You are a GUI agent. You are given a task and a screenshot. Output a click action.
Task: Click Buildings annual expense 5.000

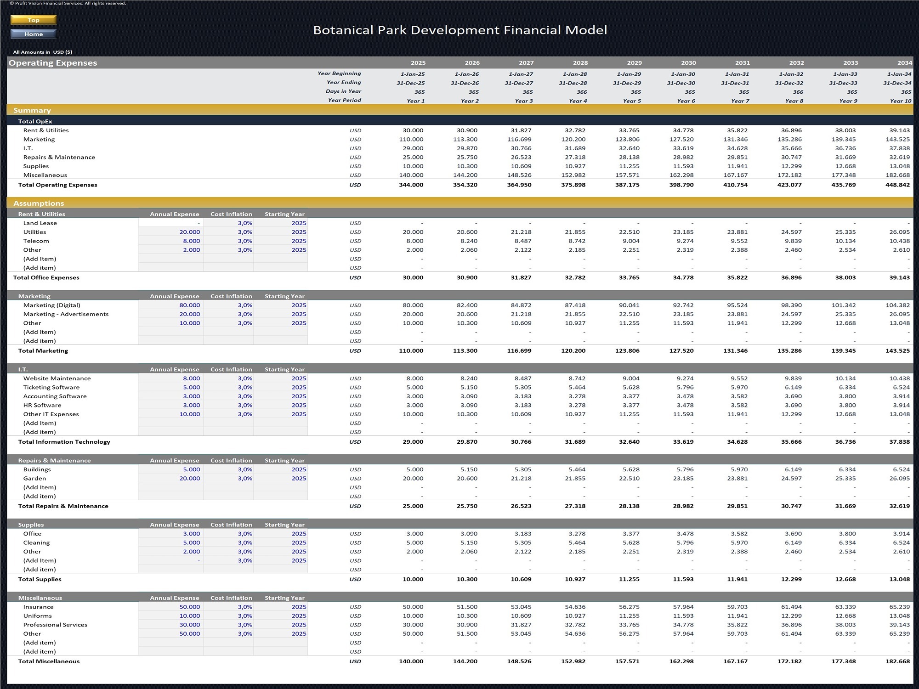171,469
